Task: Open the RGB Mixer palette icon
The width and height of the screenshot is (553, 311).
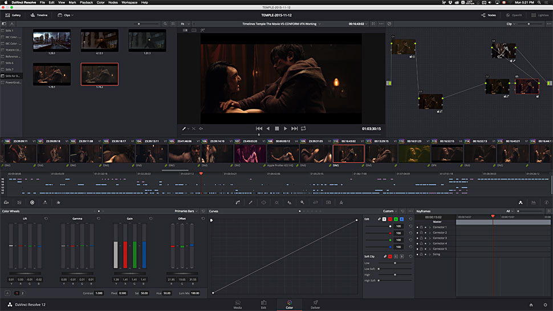Action: pyautogui.click(x=45, y=203)
